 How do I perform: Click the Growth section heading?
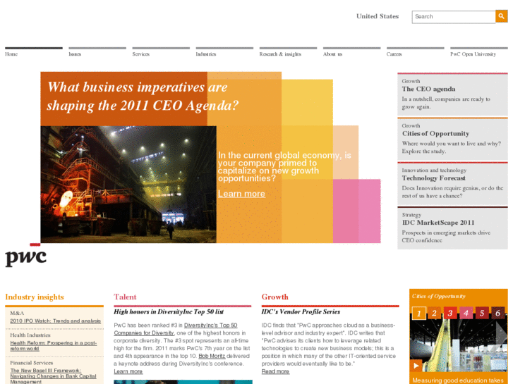click(274, 297)
